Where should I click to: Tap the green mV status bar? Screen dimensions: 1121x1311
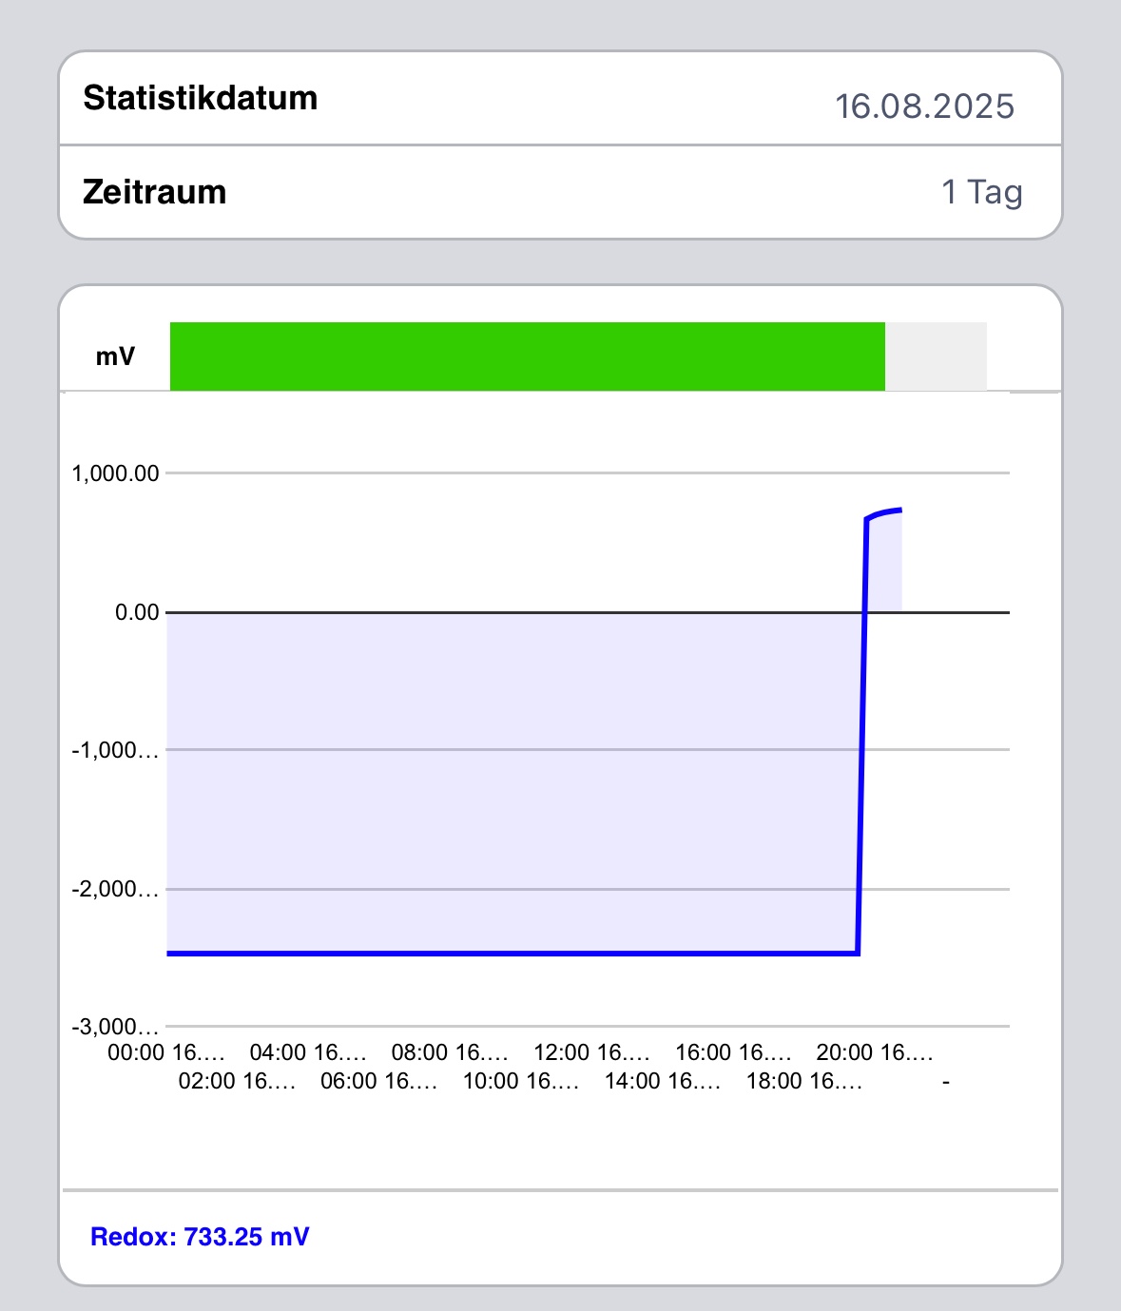coord(528,357)
